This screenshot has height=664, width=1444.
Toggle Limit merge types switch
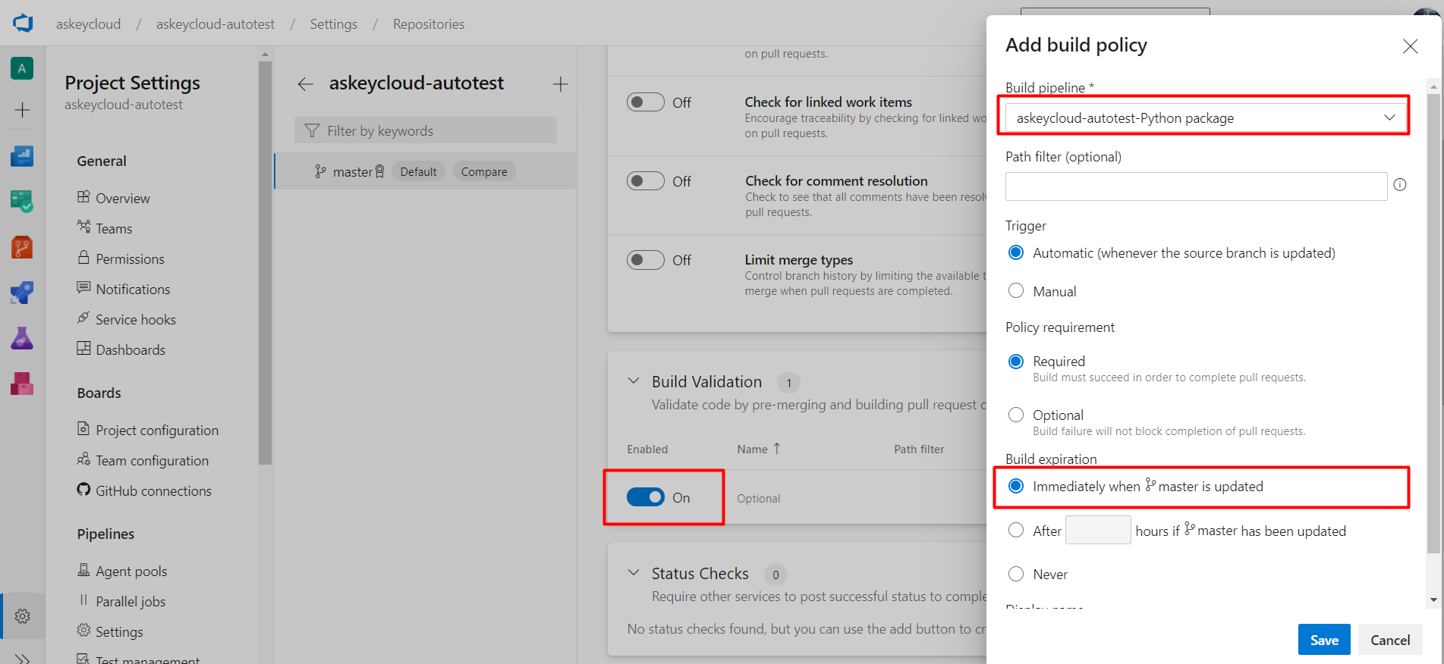coord(646,260)
